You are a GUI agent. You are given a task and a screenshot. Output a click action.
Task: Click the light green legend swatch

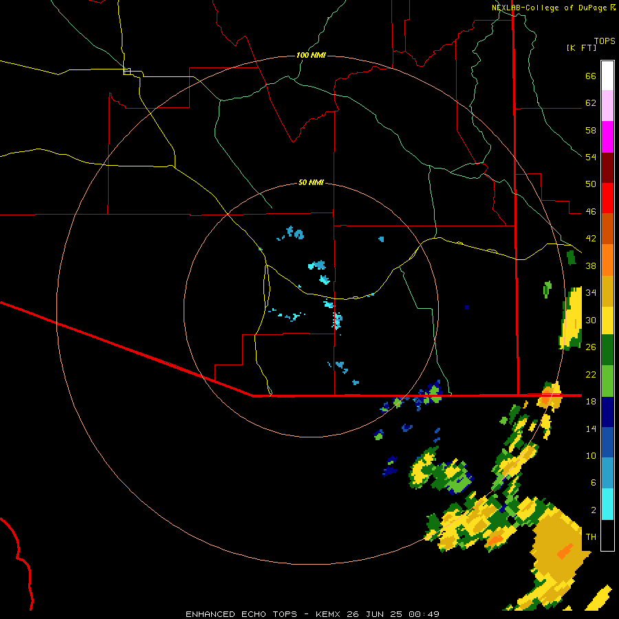click(607, 381)
